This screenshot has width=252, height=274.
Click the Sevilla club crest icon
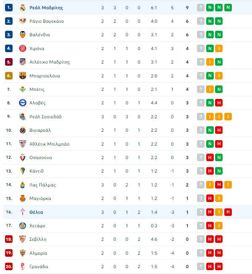(23, 239)
